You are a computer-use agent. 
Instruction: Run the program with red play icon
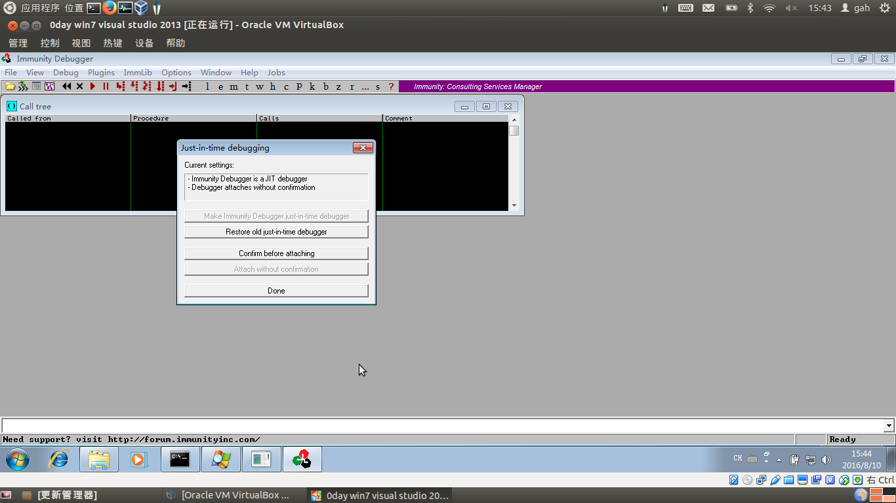pos(92,86)
